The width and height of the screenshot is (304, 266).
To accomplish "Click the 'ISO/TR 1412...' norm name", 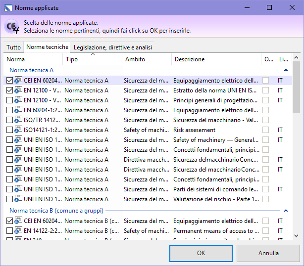I will (42, 120).
